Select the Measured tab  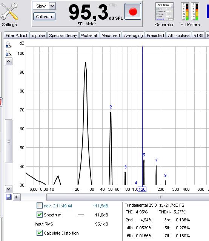(x=111, y=36)
